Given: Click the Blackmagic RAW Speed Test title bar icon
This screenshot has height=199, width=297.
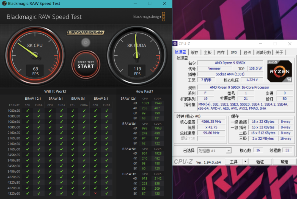Looking at the screenshot, I should pyautogui.click(x=4, y=3).
